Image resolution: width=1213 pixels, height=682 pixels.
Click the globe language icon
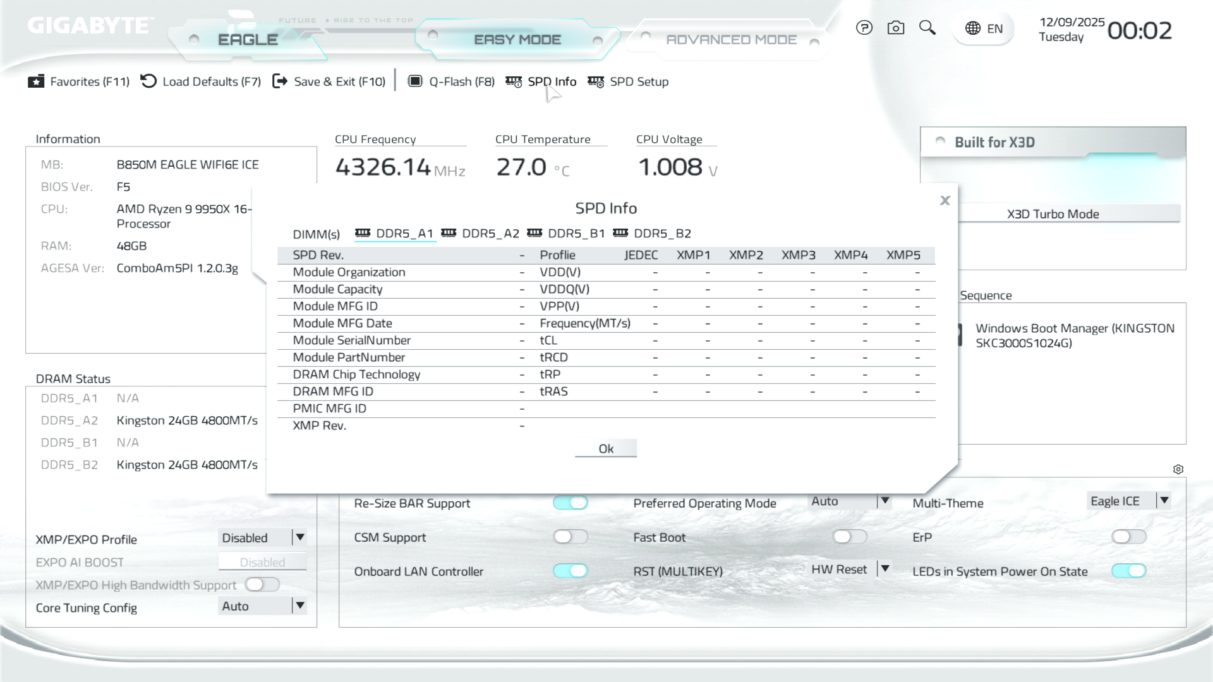[x=973, y=28]
